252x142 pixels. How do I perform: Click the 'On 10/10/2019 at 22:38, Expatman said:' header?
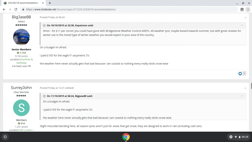click(x=70, y=25)
